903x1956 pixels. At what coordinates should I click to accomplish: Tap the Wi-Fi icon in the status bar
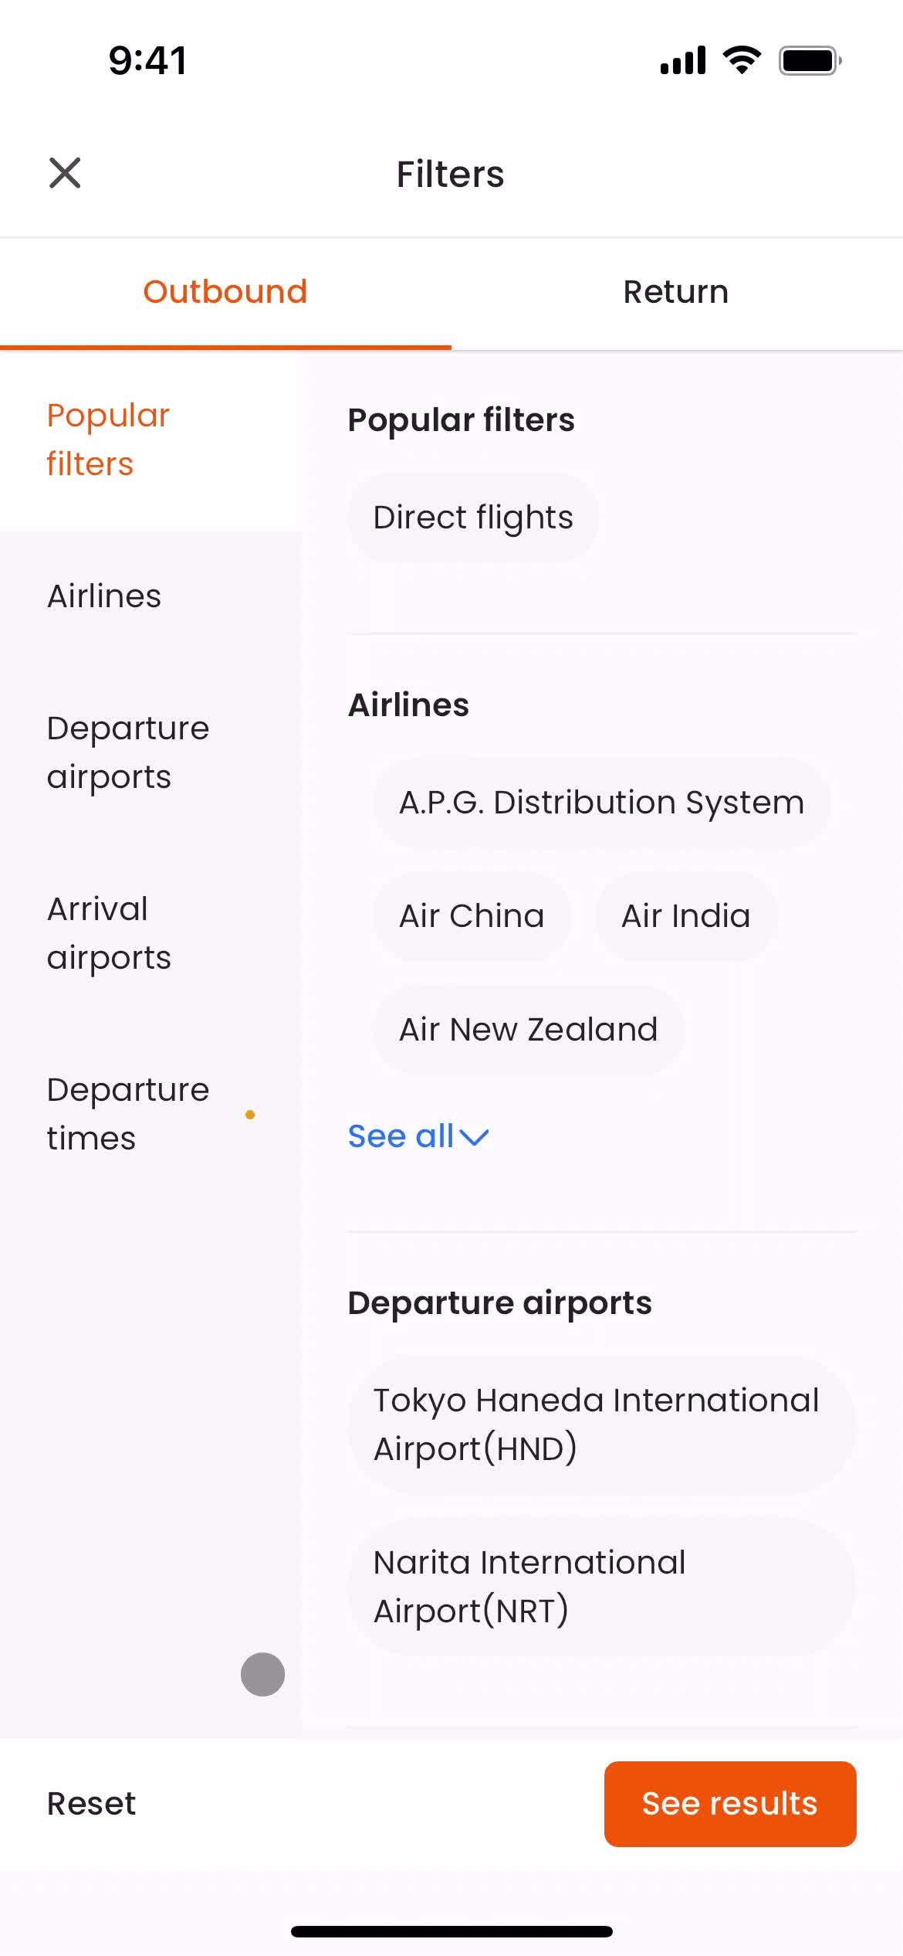coord(742,60)
